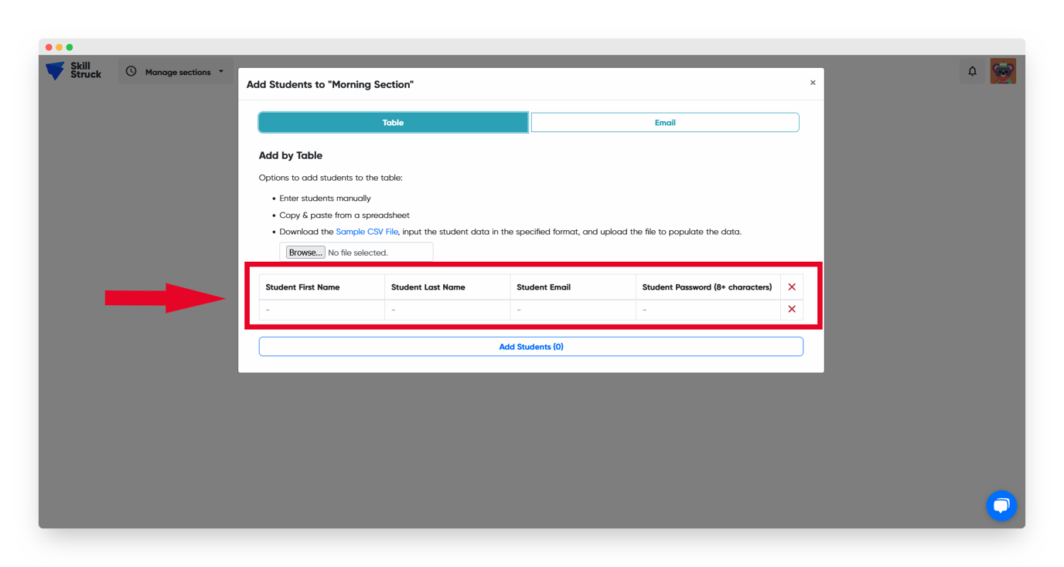
Task: Click the Student First Name cell
Action: (322, 309)
